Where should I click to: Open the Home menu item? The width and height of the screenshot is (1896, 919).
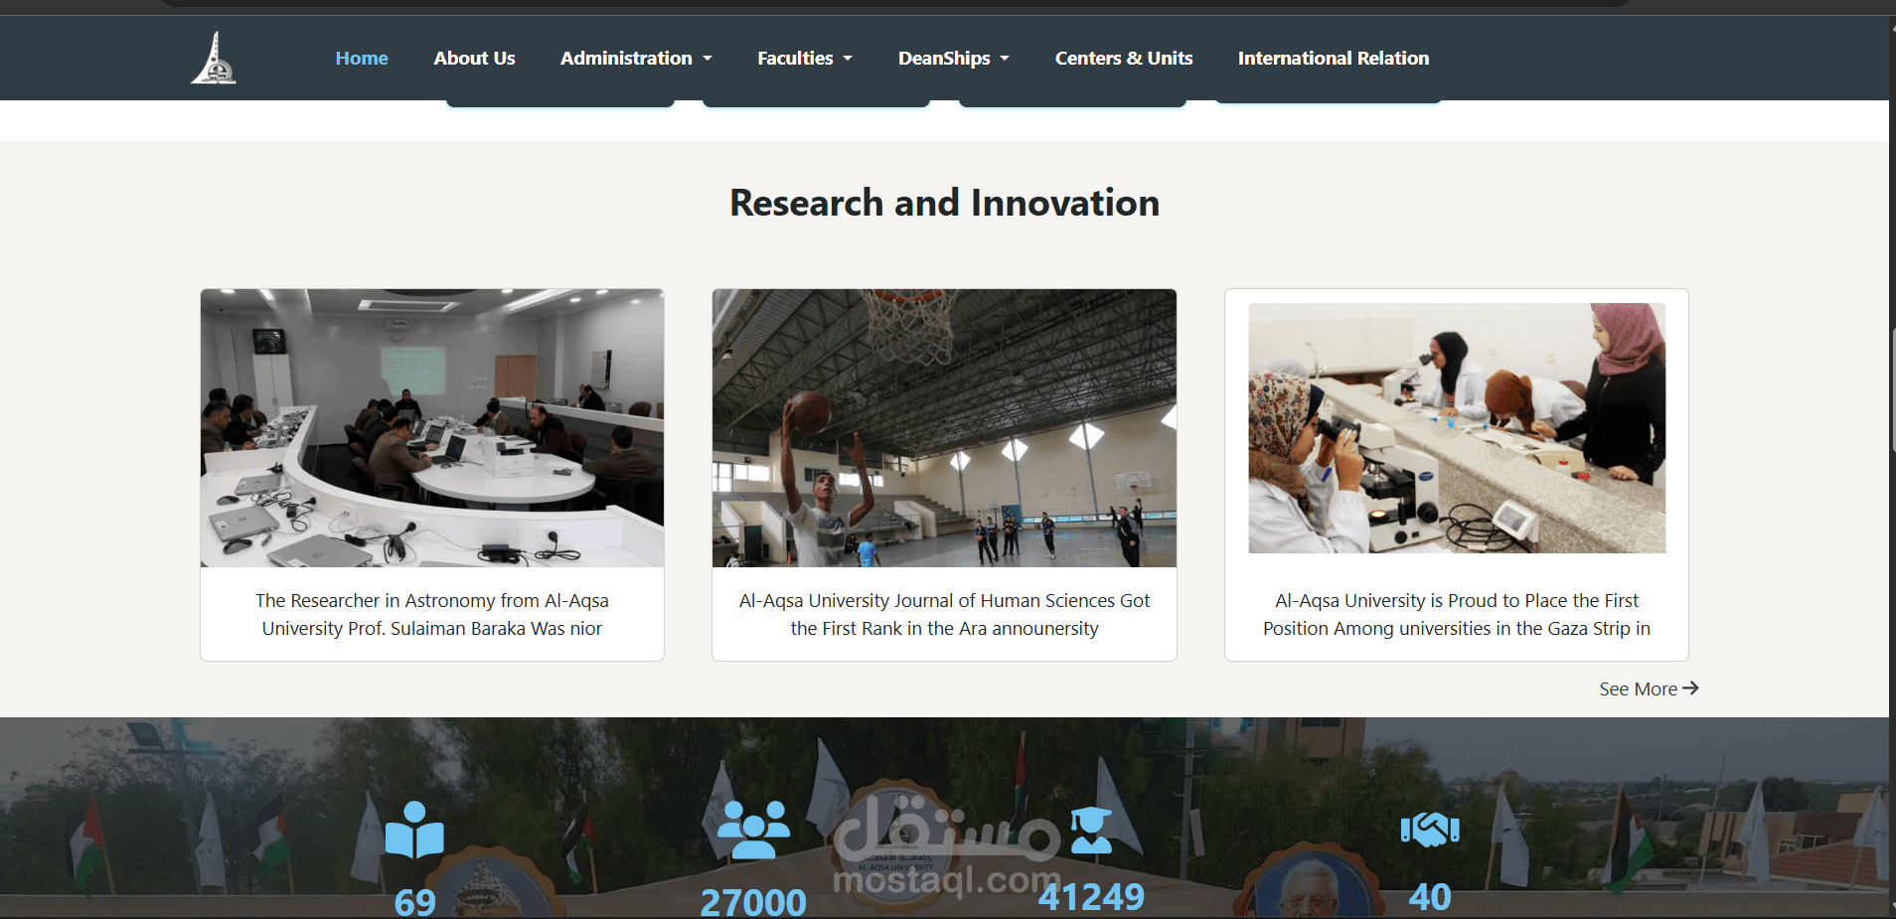coord(362,59)
